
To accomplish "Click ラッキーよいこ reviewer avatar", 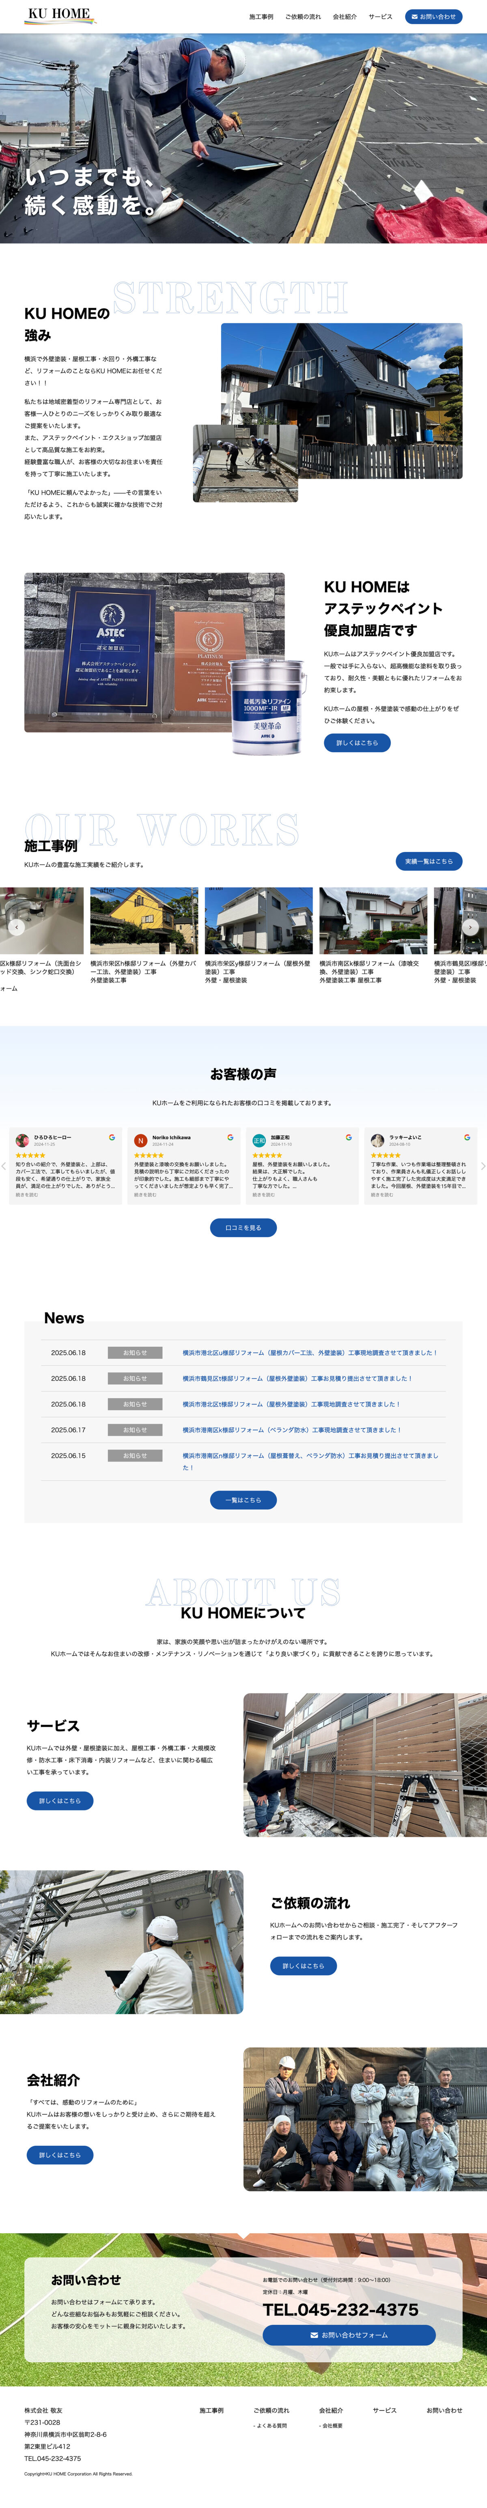I will (x=377, y=1140).
